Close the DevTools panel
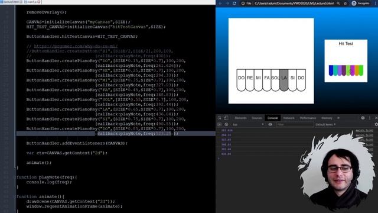The height and width of the screenshot is (213, 378). tap(376, 118)
